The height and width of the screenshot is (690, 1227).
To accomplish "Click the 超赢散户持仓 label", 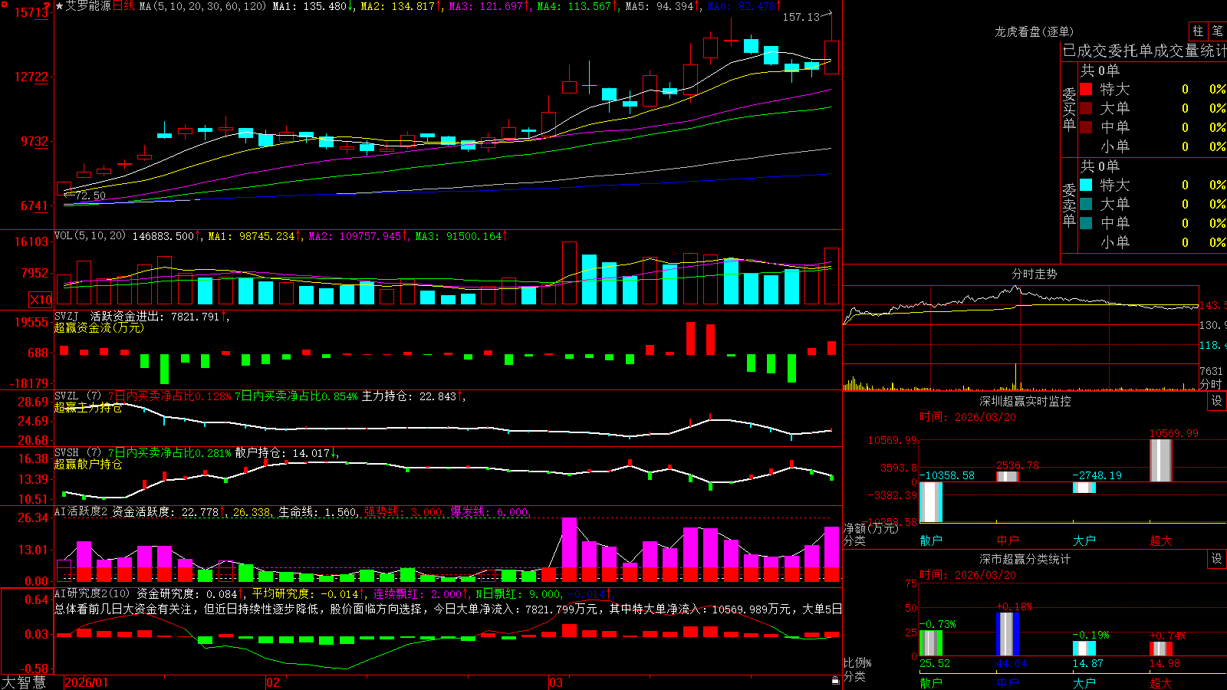I will click(88, 464).
